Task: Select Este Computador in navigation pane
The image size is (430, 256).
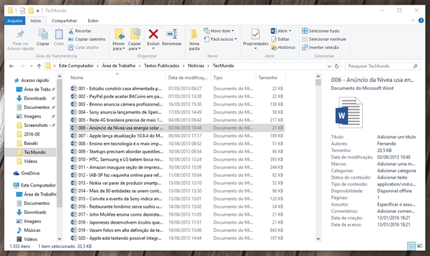Action: click(34, 185)
